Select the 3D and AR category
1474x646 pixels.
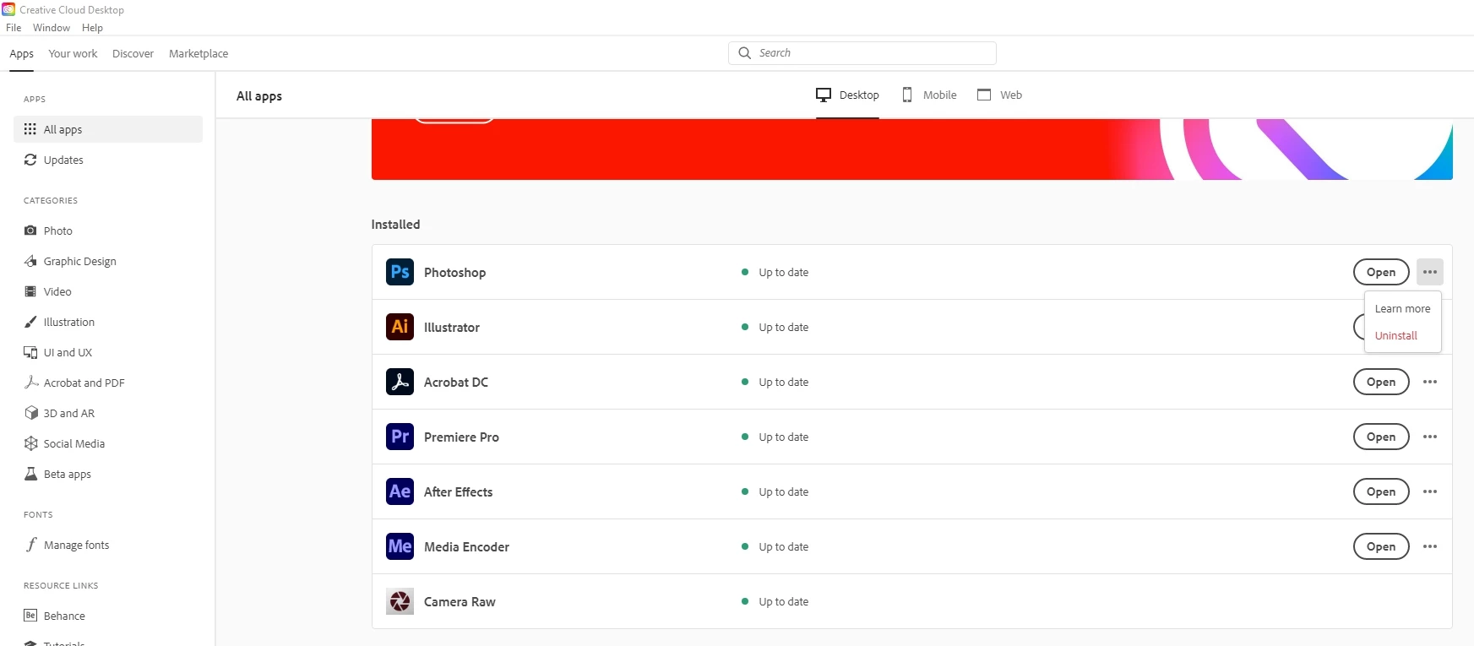(x=108, y=413)
